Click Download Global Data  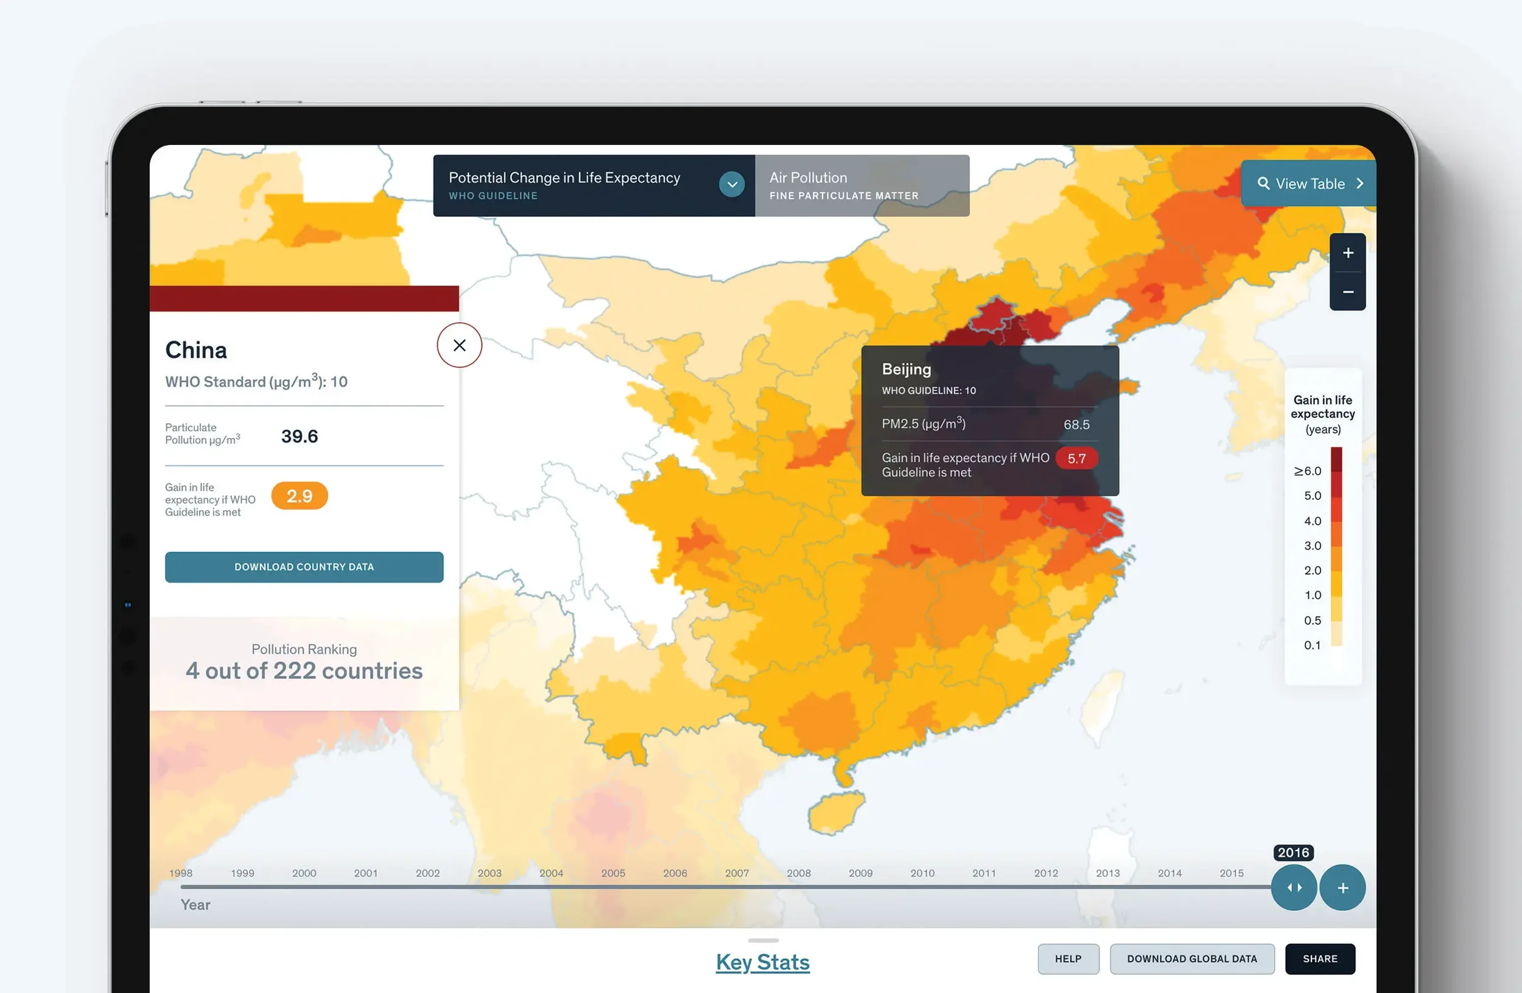coord(1192,959)
